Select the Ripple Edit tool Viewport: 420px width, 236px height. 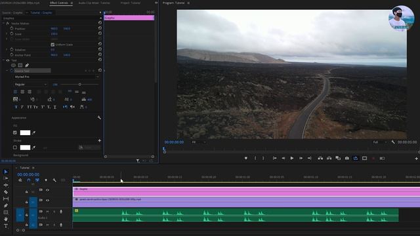tap(6, 185)
